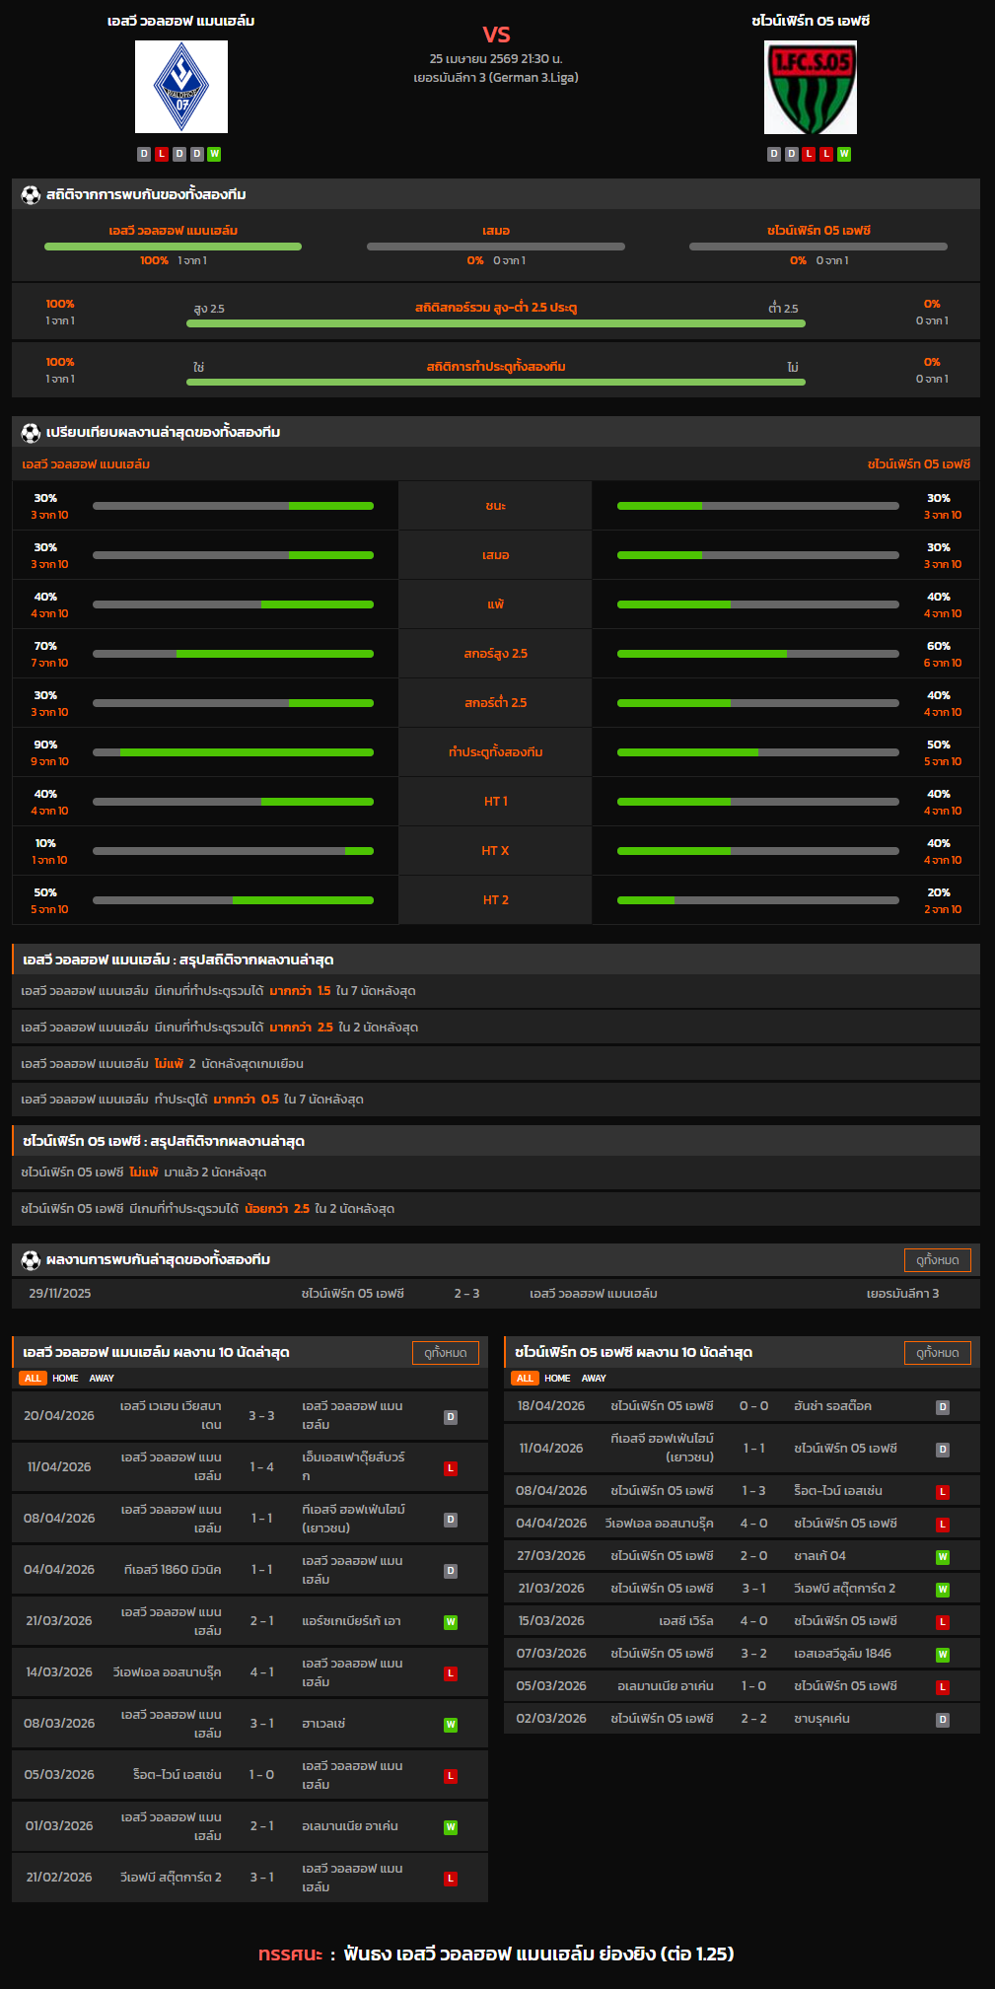Switch to AWAY filter for Mannheim matches
The image size is (995, 1989).
click(x=102, y=1379)
